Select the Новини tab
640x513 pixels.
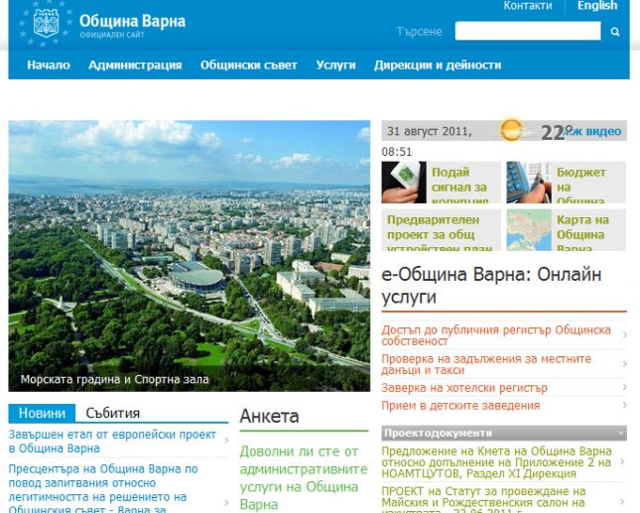[x=42, y=413]
